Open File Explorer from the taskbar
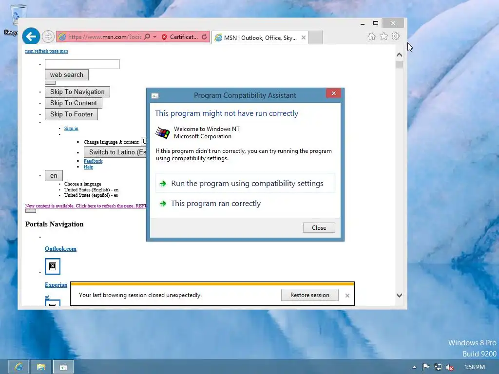This screenshot has height=374, width=499. 41,367
